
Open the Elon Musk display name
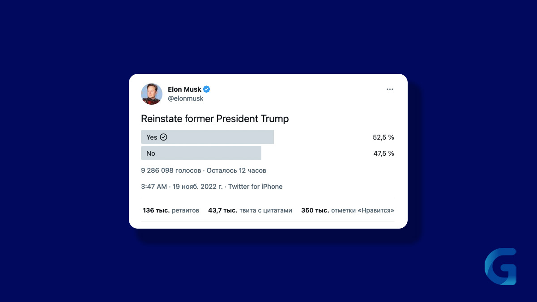tap(184, 89)
